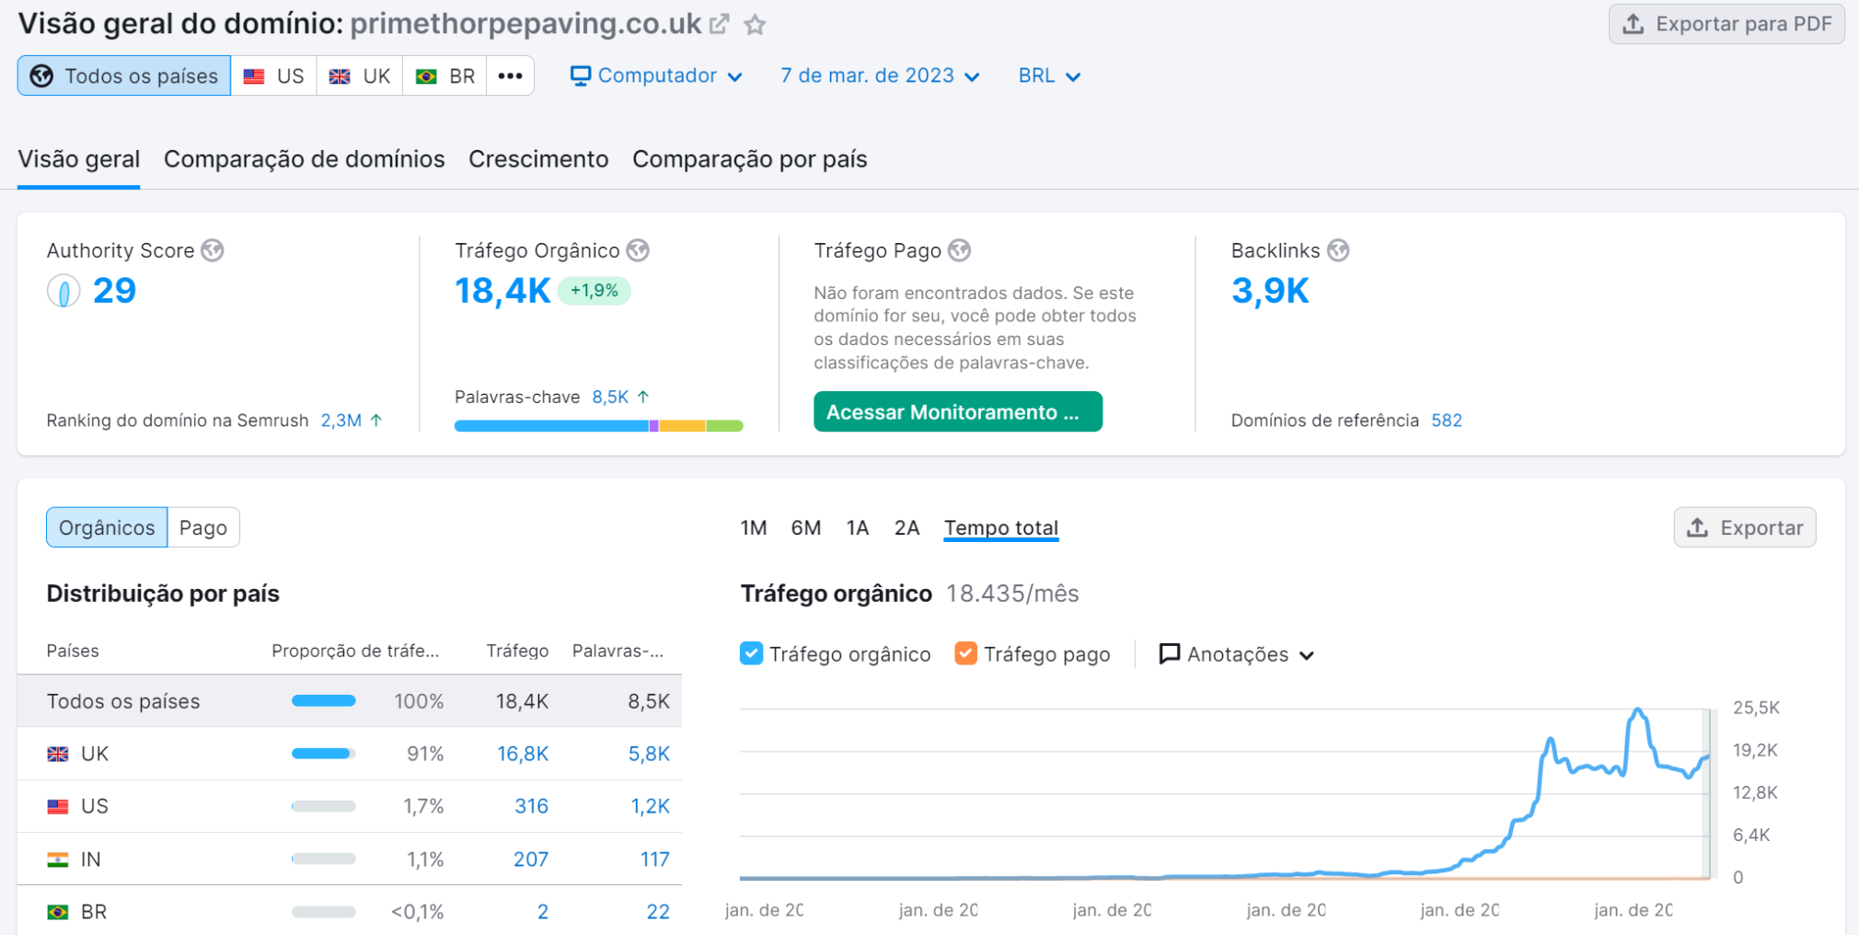The height and width of the screenshot is (935, 1859).
Task: Open the 7 de mar. de 2023 date dropdown
Action: point(880,75)
